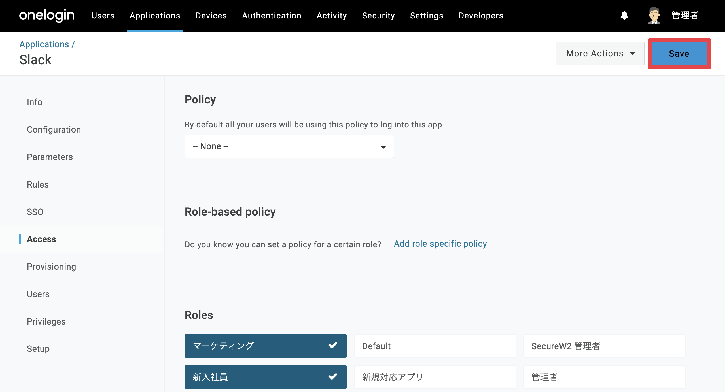Viewport: 725px width, 392px height.
Task: Switch to the Provisioning tab
Action: (51, 267)
